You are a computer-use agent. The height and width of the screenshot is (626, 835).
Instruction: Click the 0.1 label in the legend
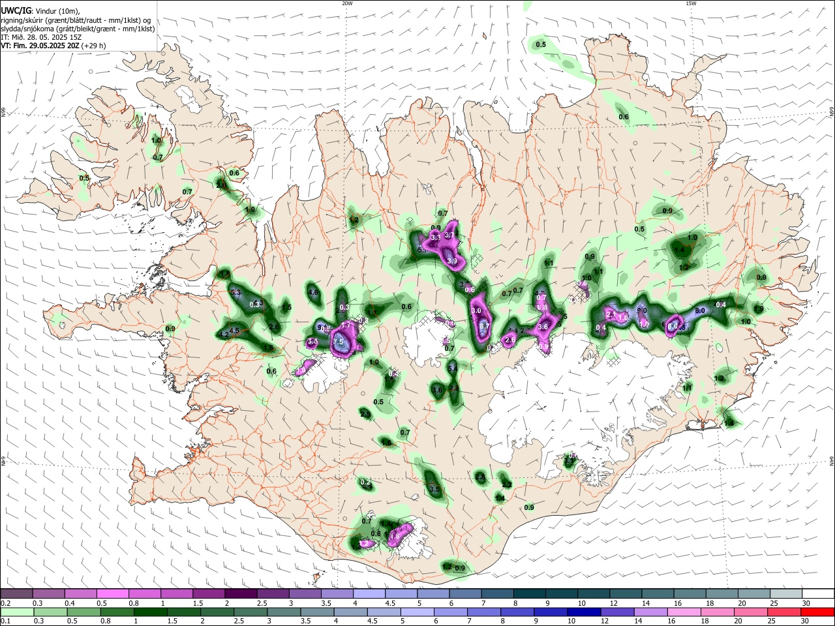point(5,621)
